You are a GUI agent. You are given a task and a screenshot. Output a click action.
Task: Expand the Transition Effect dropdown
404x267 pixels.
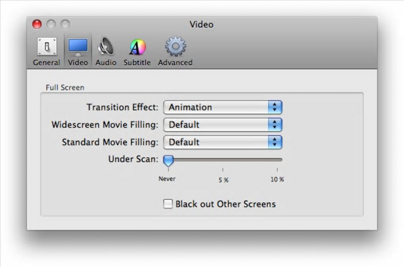(223, 107)
